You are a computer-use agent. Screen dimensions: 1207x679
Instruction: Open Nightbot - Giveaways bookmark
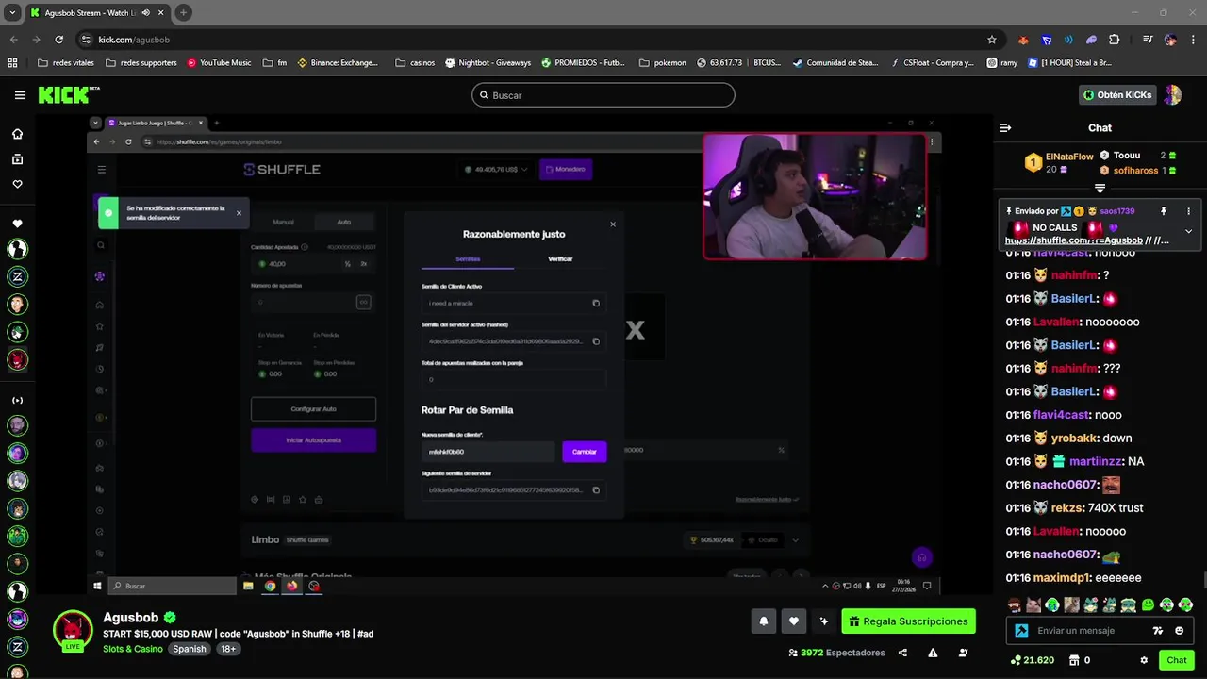pos(488,63)
